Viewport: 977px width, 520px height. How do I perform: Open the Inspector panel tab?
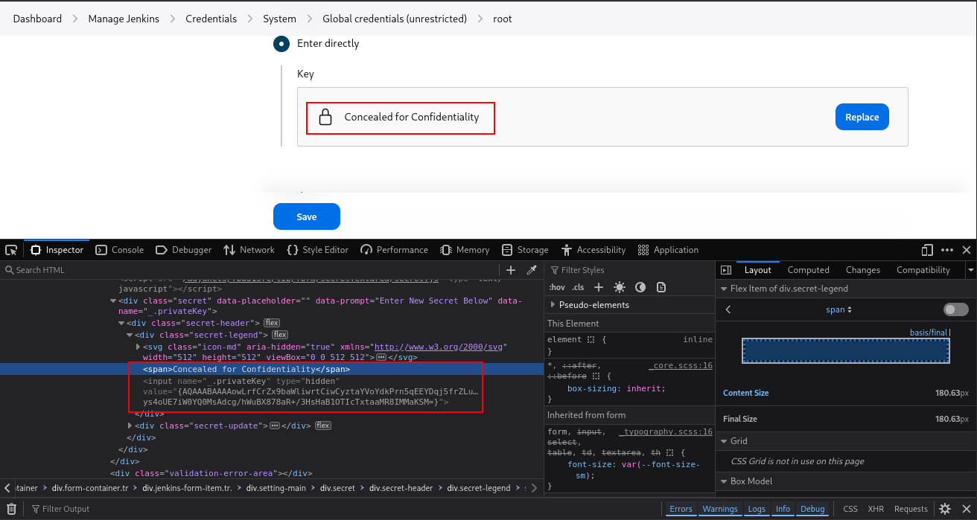(57, 250)
